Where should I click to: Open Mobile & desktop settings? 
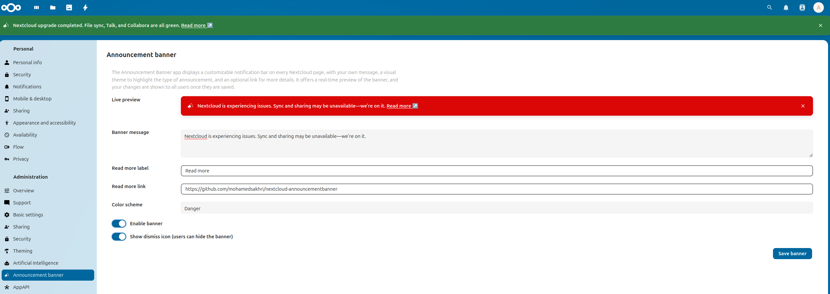click(x=48, y=99)
